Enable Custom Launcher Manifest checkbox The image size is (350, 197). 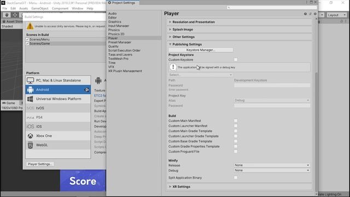click(x=236, y=126)
